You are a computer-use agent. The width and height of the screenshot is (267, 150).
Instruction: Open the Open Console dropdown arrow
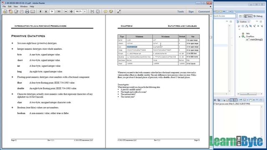(x=254, y=100)
